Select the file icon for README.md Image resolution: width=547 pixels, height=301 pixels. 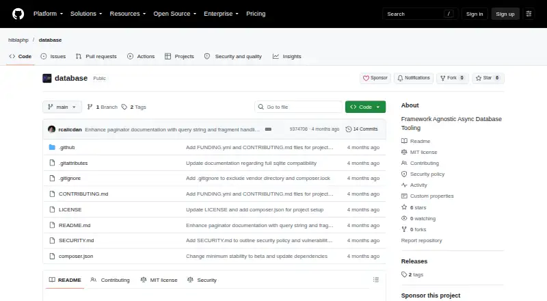tap(52, 225)
